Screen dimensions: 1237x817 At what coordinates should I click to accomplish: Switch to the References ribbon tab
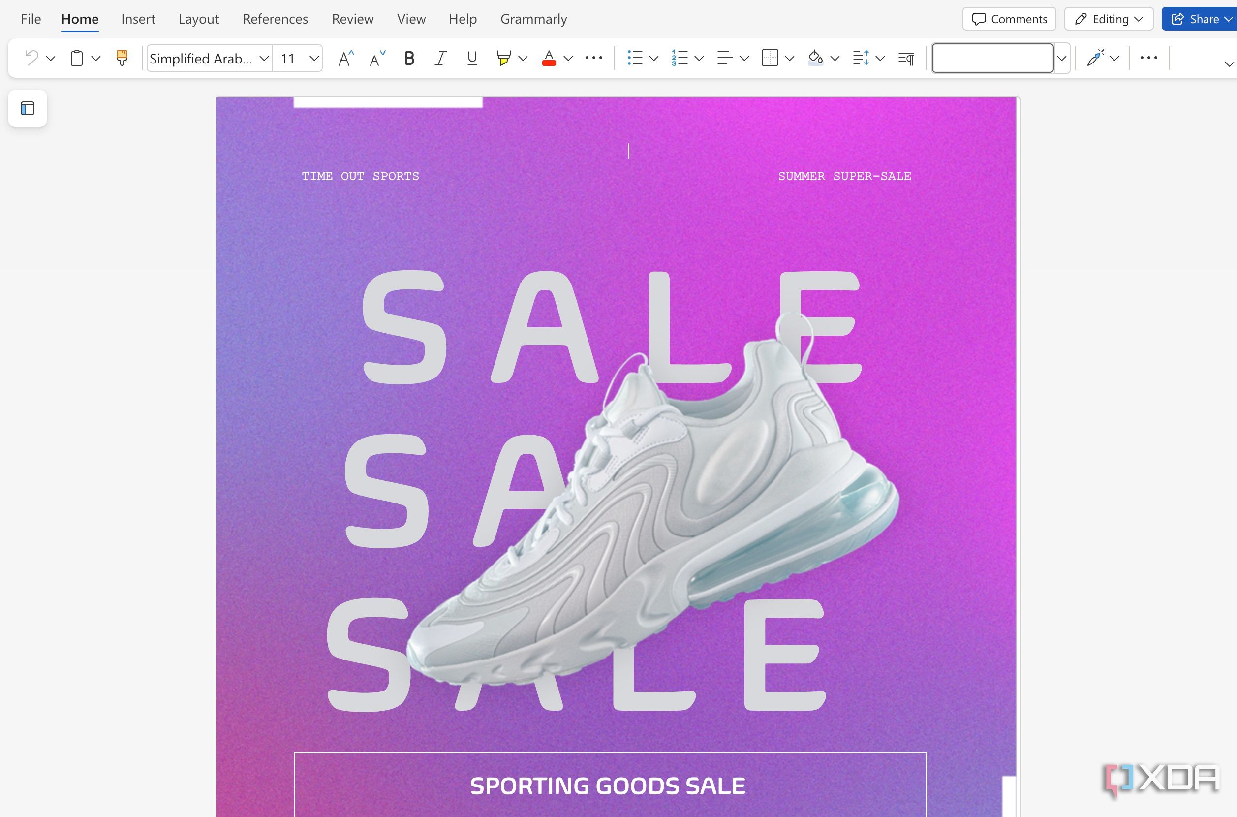275,19
